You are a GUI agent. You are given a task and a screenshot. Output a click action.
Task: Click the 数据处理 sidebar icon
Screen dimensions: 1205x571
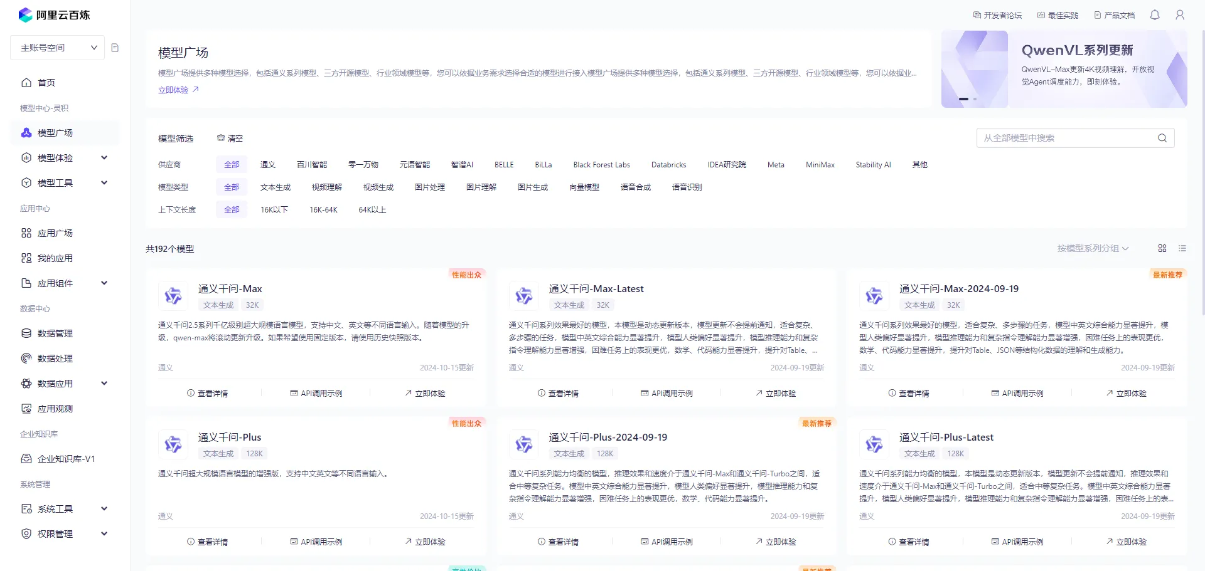click(x=26, y=359)
